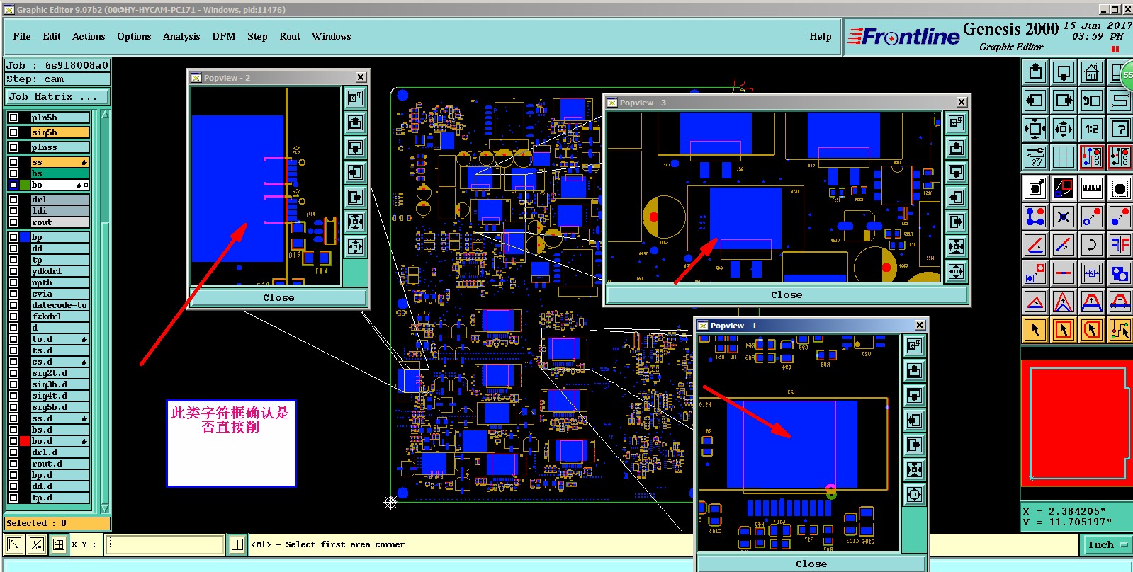
Task: Click the green color swatch of bo layer
Action: coord(25,185)
